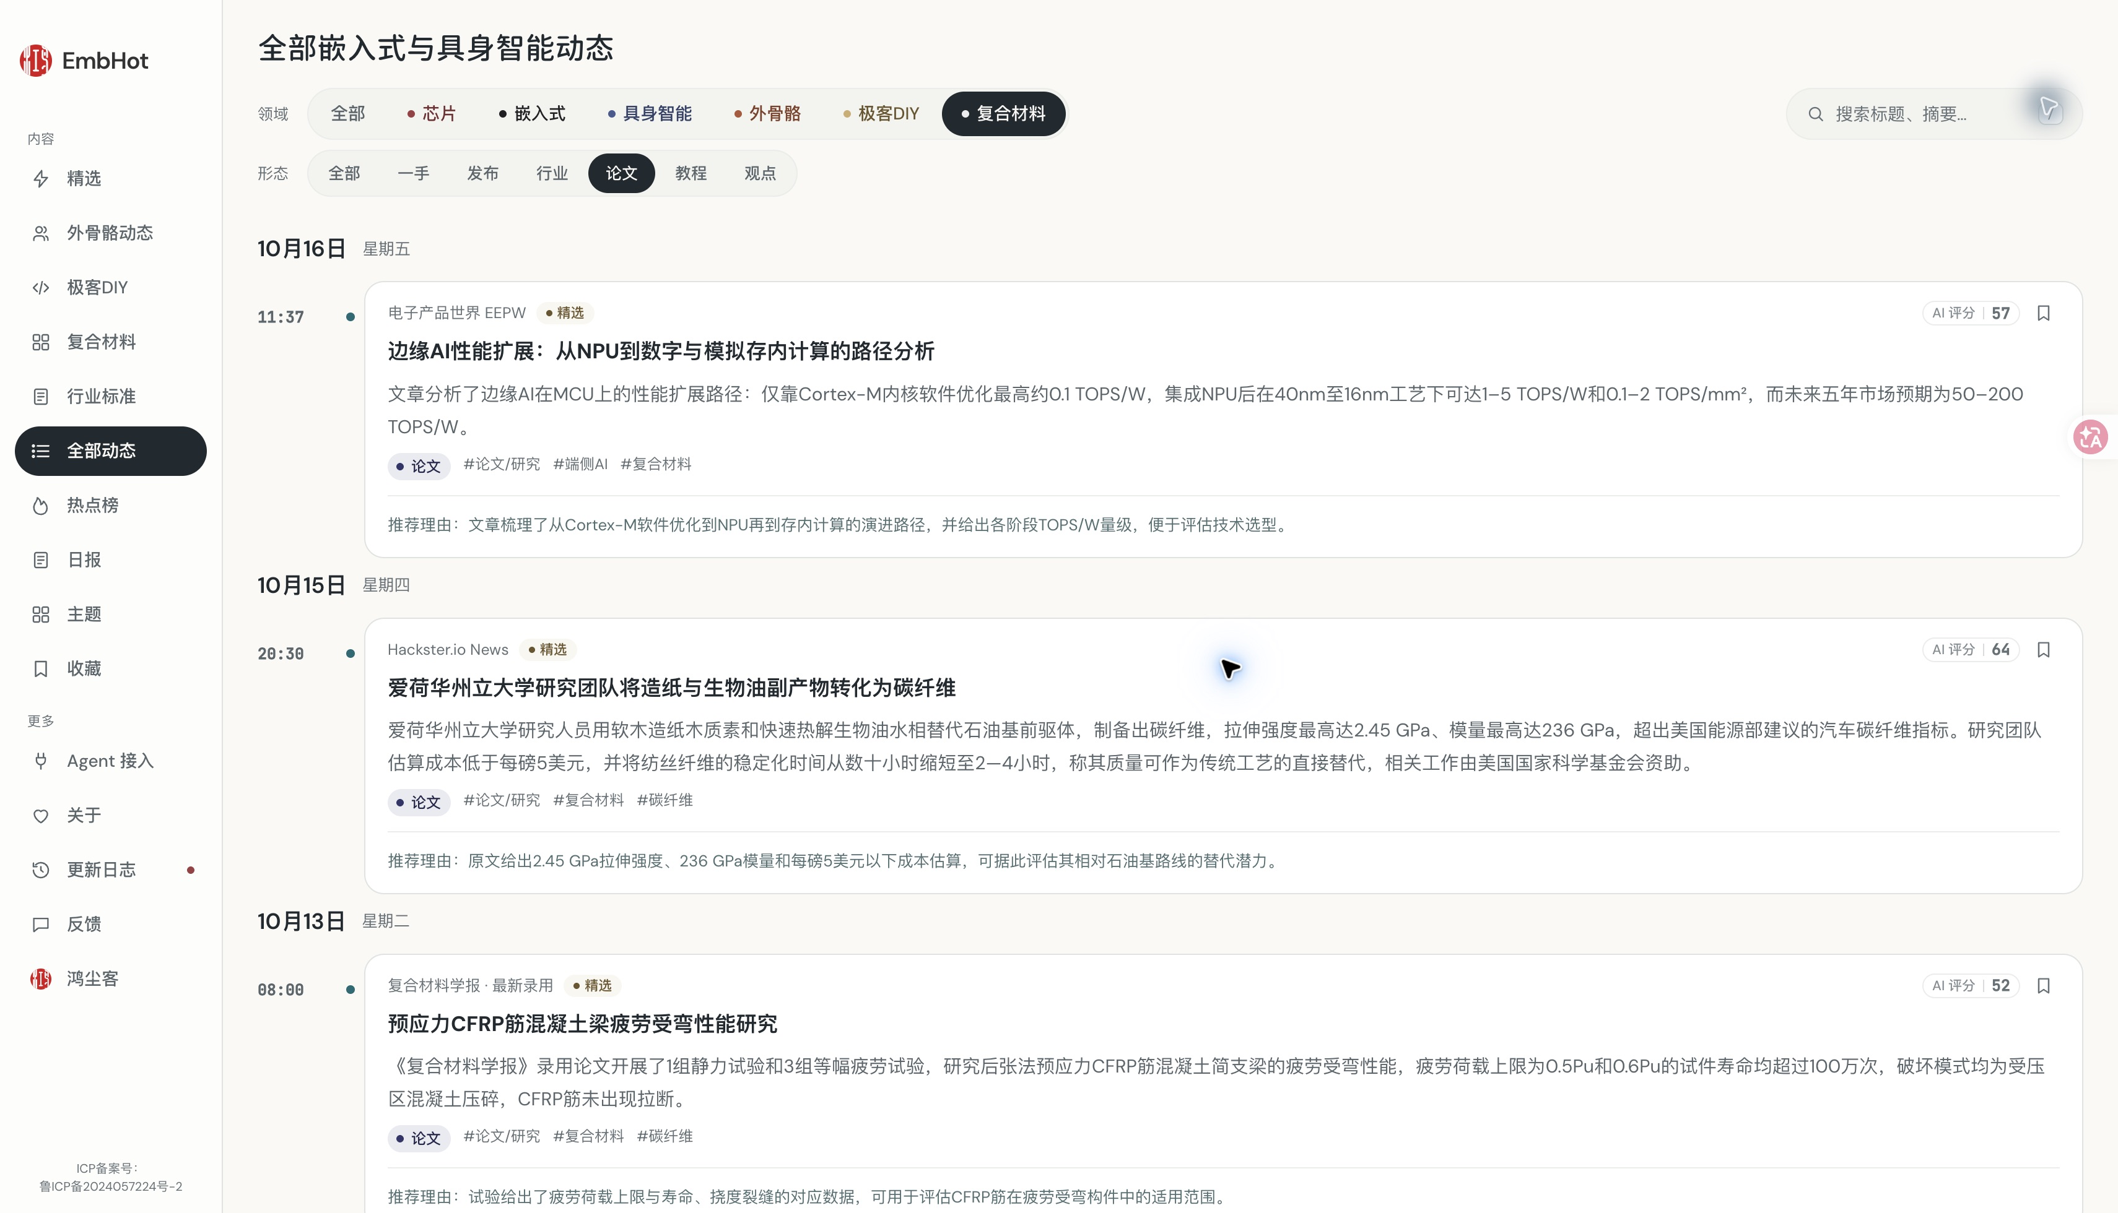Click the Hackster.io News source label
2118x1213 pixels.
click(448, 650)
